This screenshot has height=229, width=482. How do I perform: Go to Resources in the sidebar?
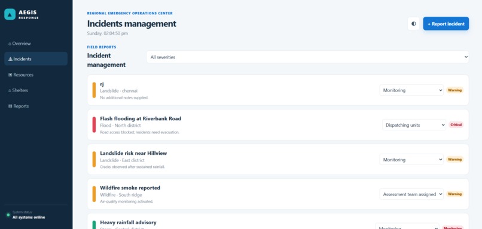click(36, 75)
